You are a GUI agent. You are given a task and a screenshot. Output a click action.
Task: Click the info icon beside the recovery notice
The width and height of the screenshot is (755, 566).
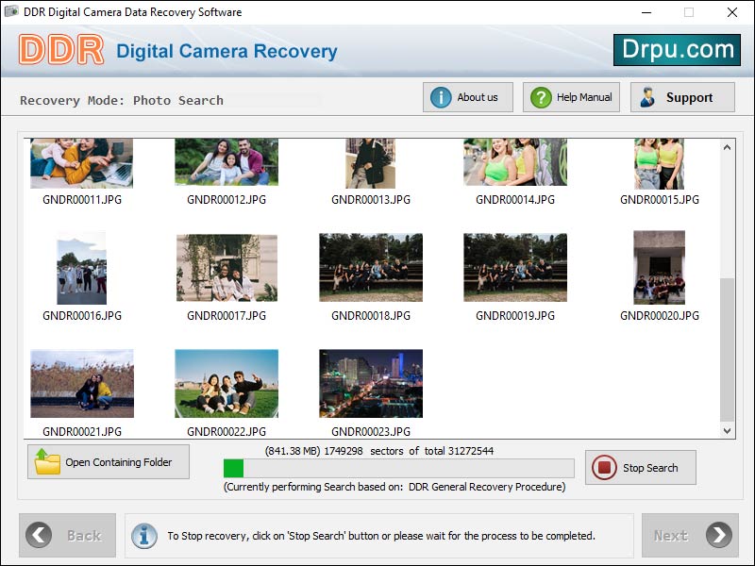point(144,535)
